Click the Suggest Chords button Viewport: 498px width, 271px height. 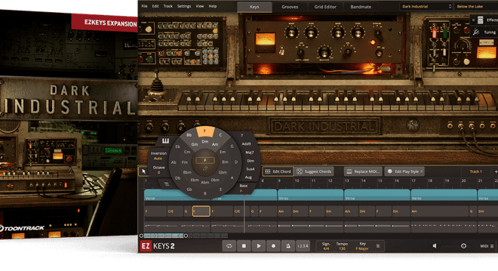[x=314, y=171]
